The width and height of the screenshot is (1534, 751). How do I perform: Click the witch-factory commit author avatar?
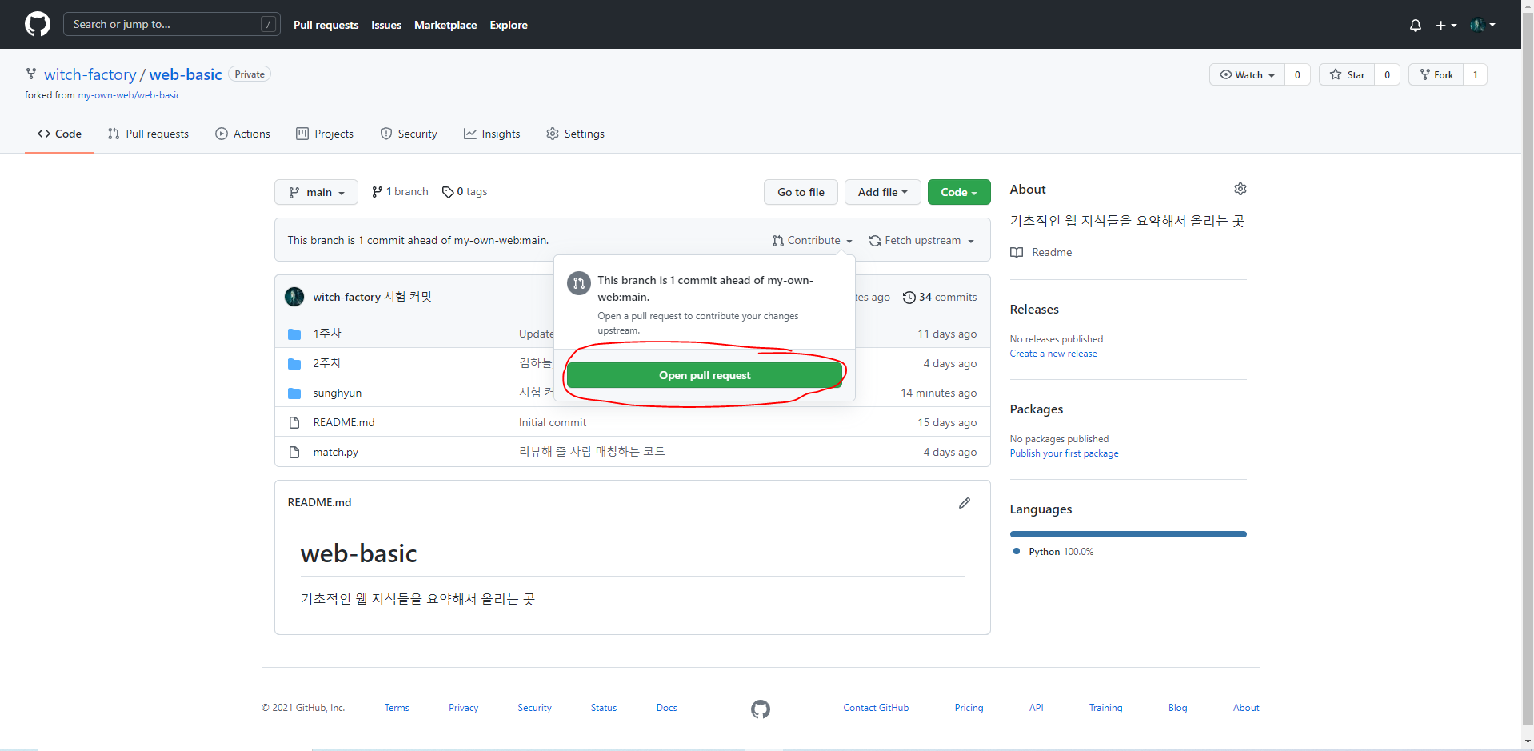click(x=294, y=297)
